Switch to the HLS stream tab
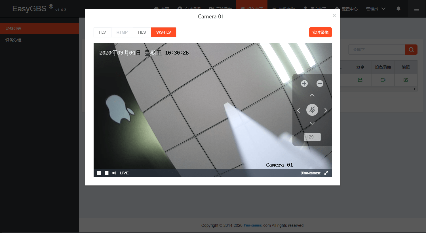The height and width of the screenshot is (233, 426). [x=142, y=32]
